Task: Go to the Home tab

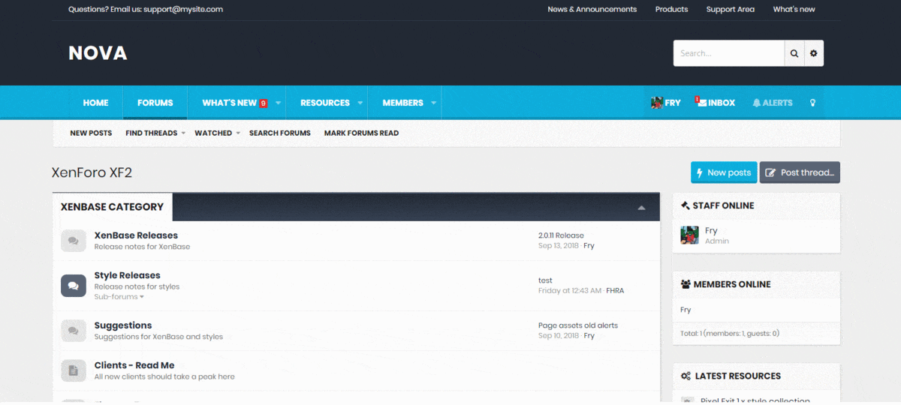Action: point(95,103)
